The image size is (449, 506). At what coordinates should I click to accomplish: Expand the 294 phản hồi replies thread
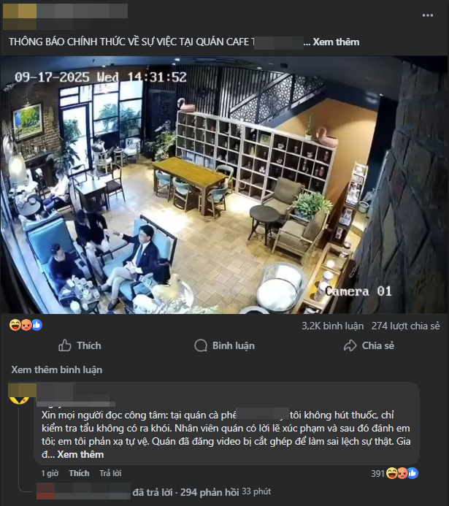pos(210,492)
